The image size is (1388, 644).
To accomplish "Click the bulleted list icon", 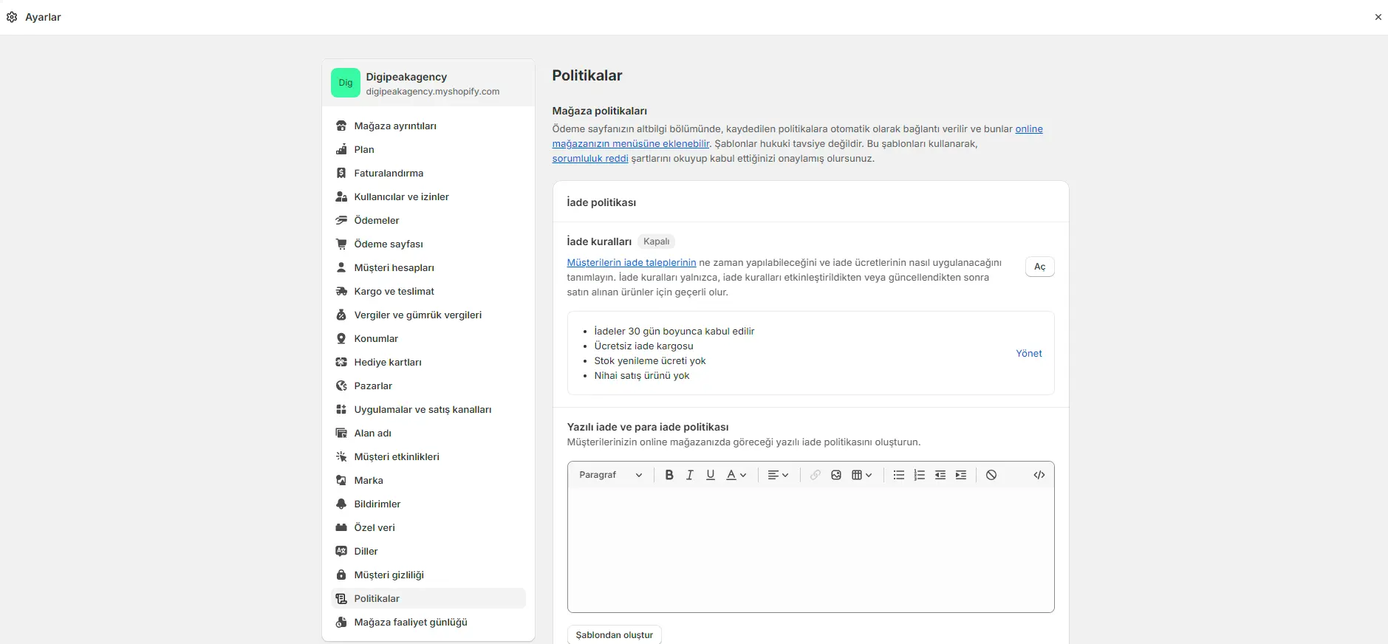I will coord(899,475).
